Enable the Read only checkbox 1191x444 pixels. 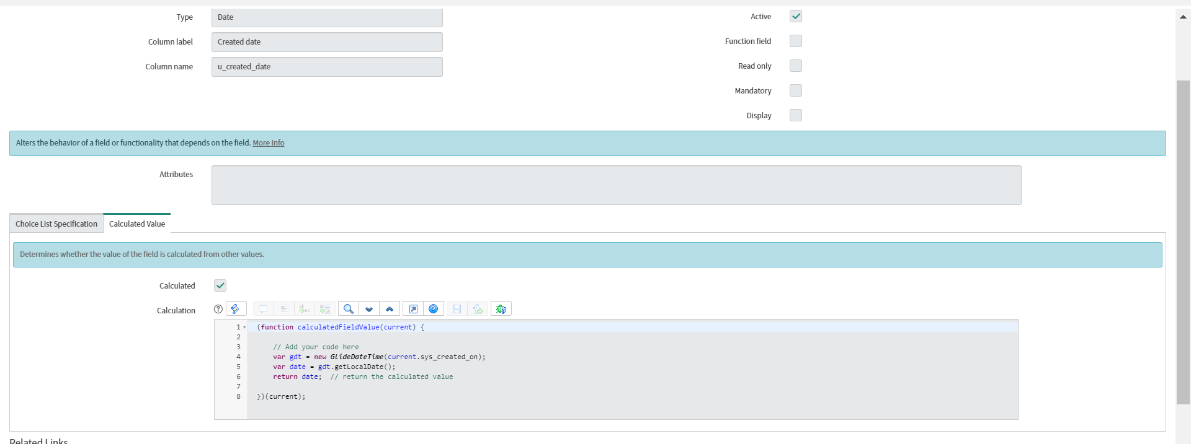point(796,66)
